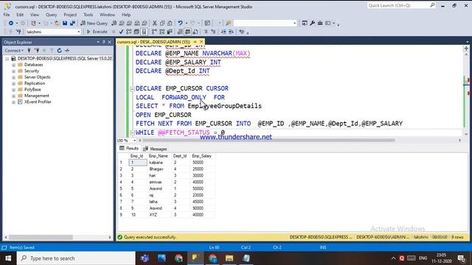
Task: Open the Edit menu
Action: [x=20, y=15]
